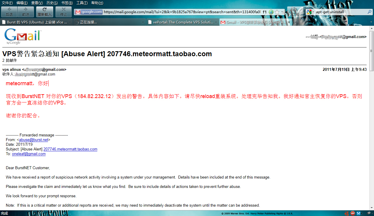
Task: Click the green globe icon in address bar
Action: tap(271, 12)
